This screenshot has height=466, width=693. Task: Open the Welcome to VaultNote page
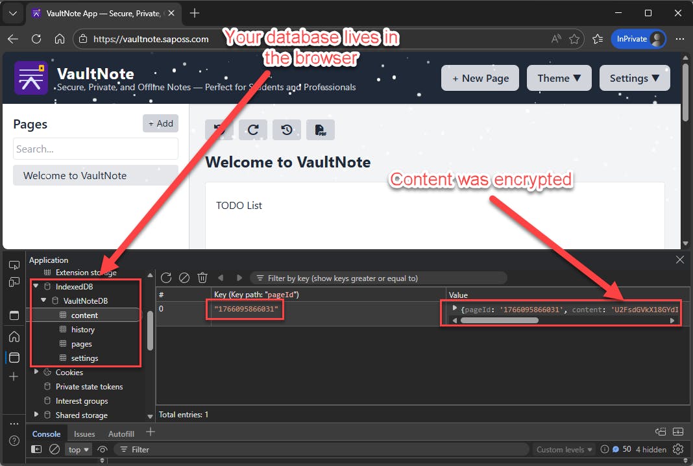[95, 175]
